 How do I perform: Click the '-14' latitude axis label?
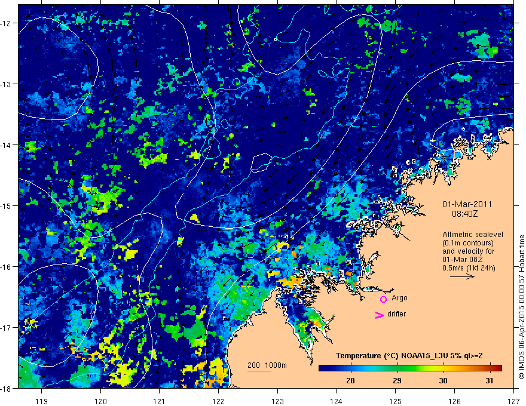(x=7, y=145)
